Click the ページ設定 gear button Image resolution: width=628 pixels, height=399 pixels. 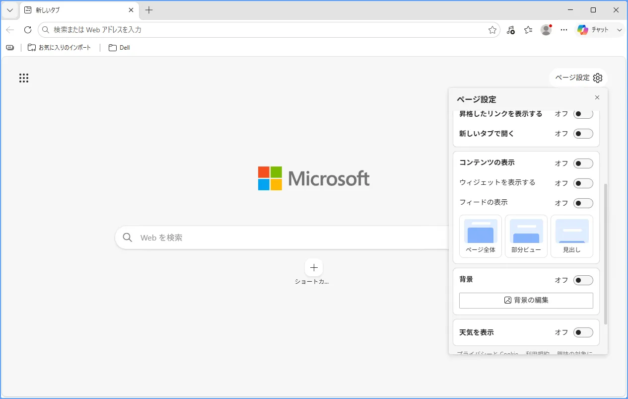click(578, 78)
